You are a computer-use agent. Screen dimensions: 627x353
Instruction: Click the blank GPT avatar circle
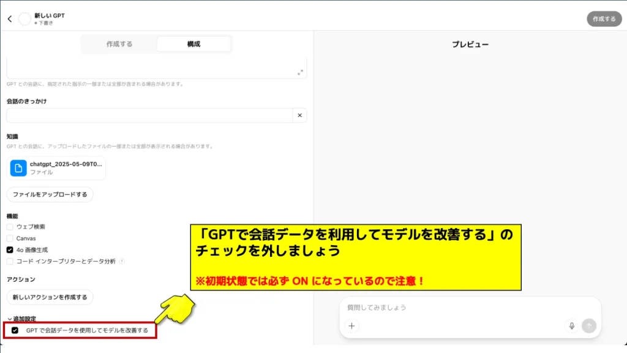[24, 19]
